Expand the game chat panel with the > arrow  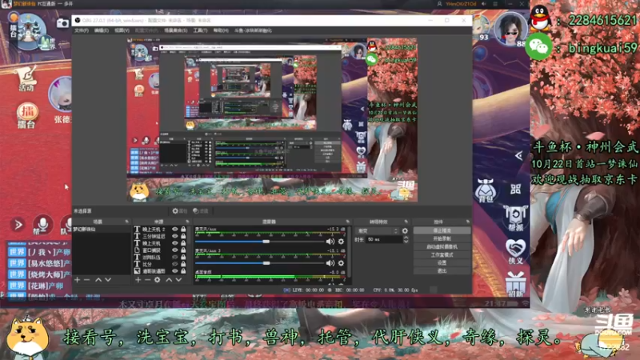(18, 225)
